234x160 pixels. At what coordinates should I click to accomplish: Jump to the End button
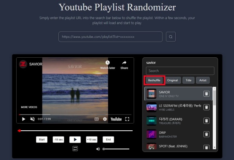[108, 140]
